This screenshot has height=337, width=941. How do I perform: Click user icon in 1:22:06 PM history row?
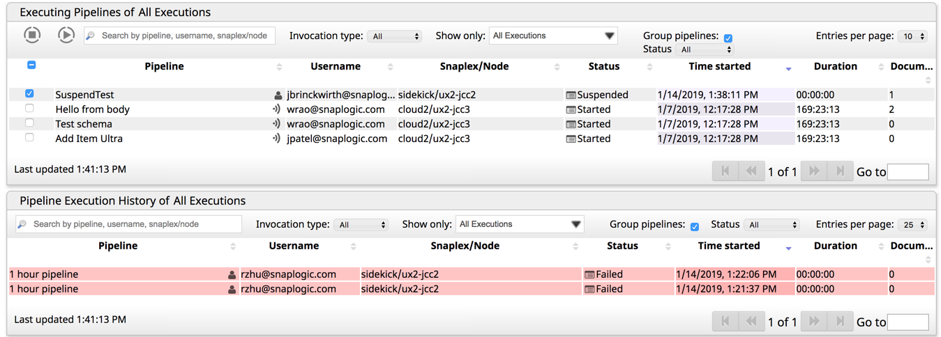pos(232,275)
